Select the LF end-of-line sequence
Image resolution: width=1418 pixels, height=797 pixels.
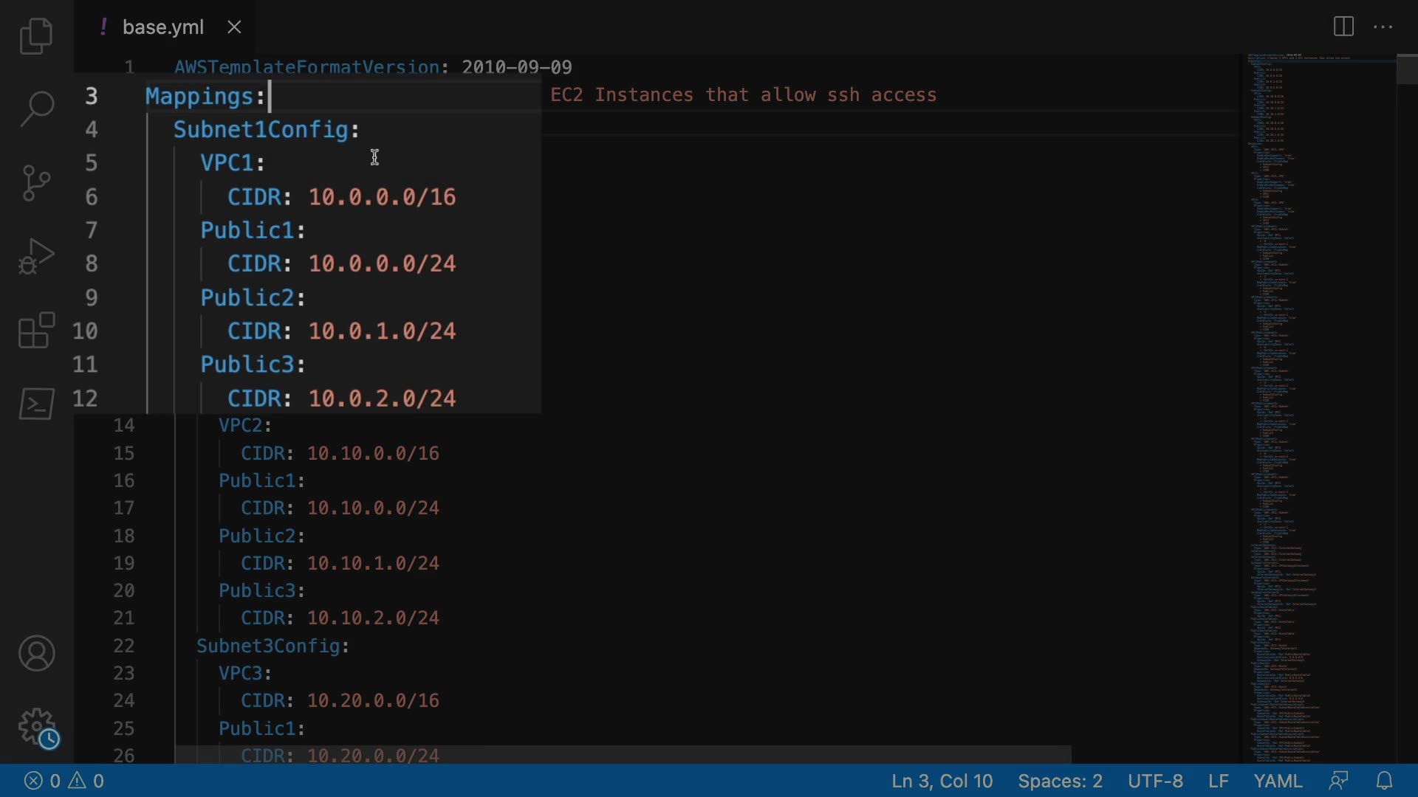(x=1218, y=781)
